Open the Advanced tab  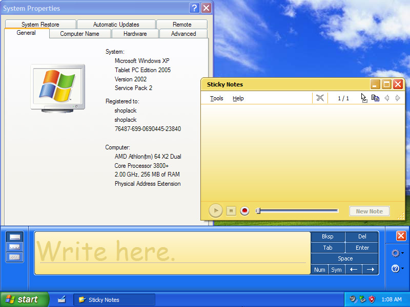pos(183,34)
